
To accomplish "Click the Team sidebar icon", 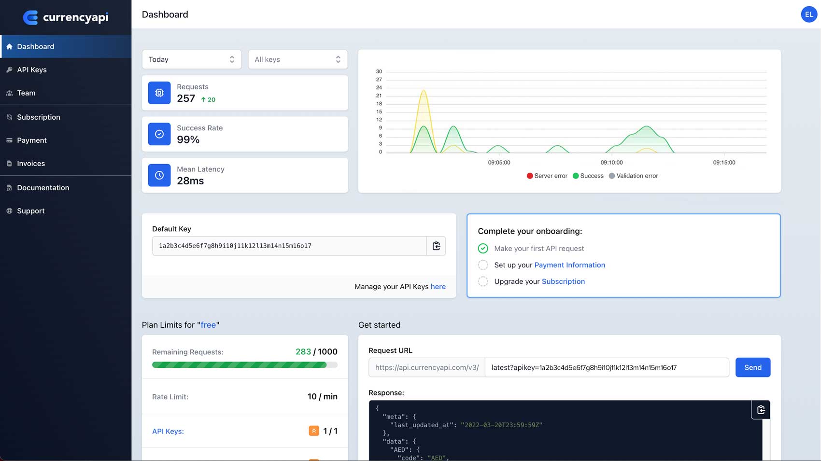I will (x=10, y=93).
